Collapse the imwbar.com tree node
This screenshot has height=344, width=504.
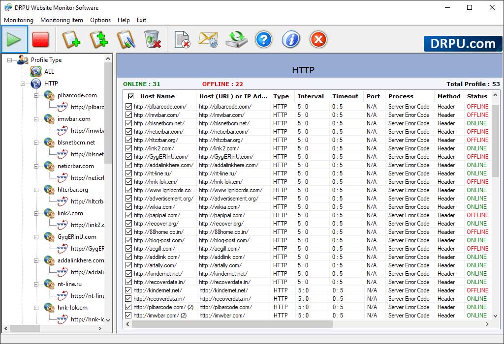click(x=36, y=119)
